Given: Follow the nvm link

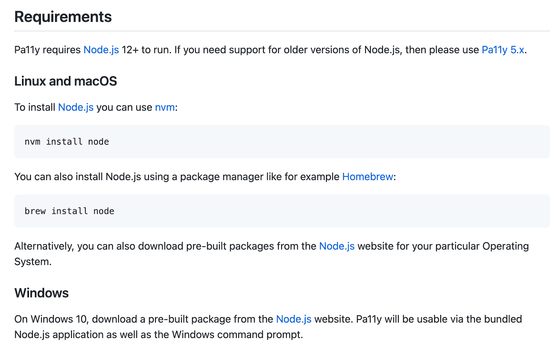Looking at the screenshot, I should click(165, 107).
